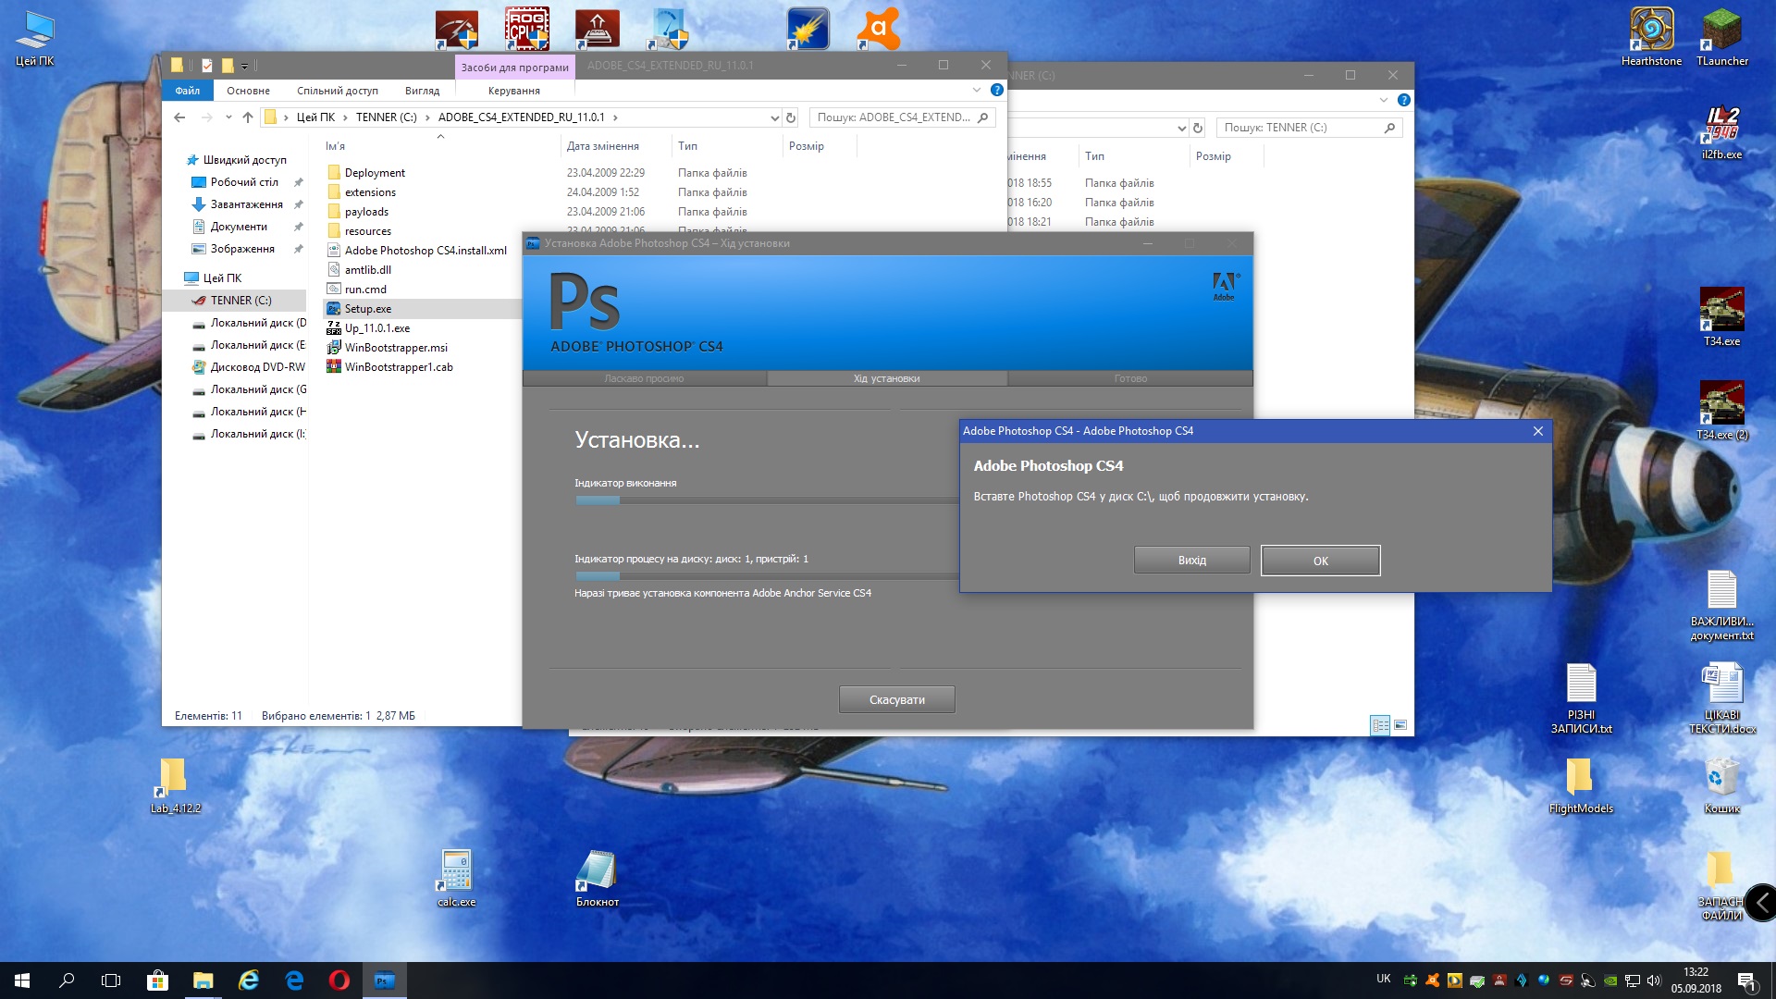This screenshot has height=999, width=1776.
Task: Click the Opera icon in the taskbar
Action: pyautogui.click(x=339, y=980)
